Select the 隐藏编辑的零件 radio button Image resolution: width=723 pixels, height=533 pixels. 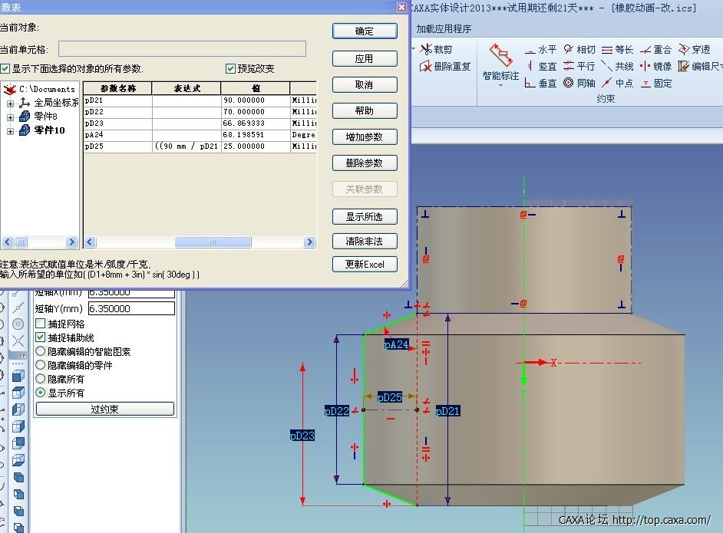pyautogui.click(x=41, y=365)
